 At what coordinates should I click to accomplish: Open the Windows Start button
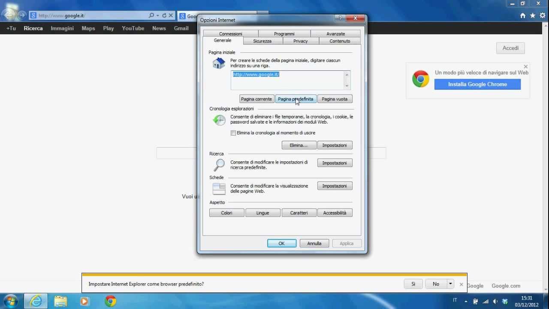click(x=10, y=301)
